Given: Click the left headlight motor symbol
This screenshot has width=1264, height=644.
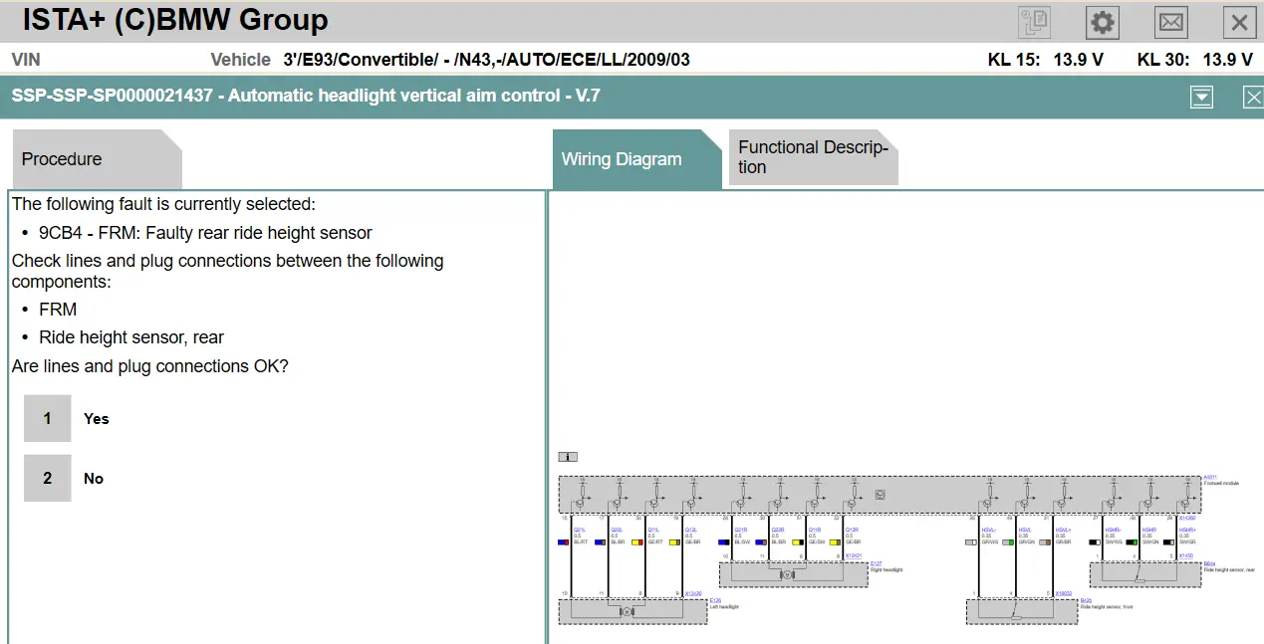Looking at the screenshot, I should click(627, 610).
